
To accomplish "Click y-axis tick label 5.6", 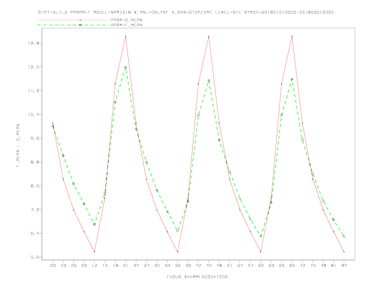I will (x=35, y=257).
